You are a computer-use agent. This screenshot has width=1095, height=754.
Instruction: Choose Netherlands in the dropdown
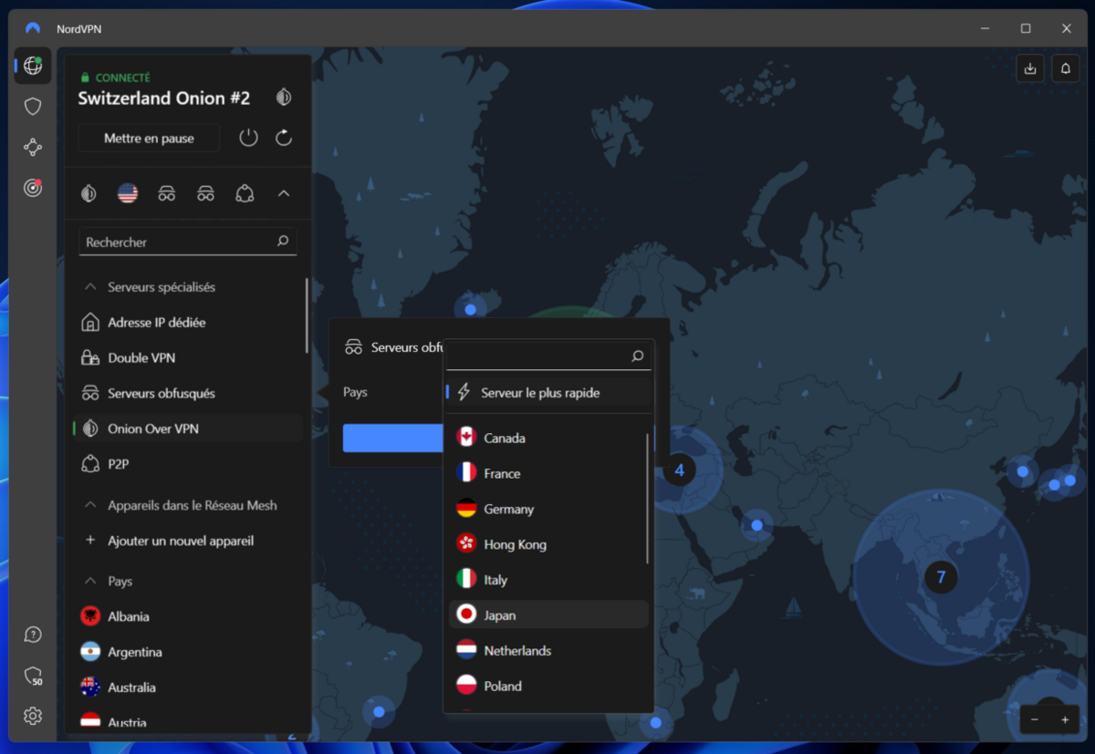tap(548, 651)
